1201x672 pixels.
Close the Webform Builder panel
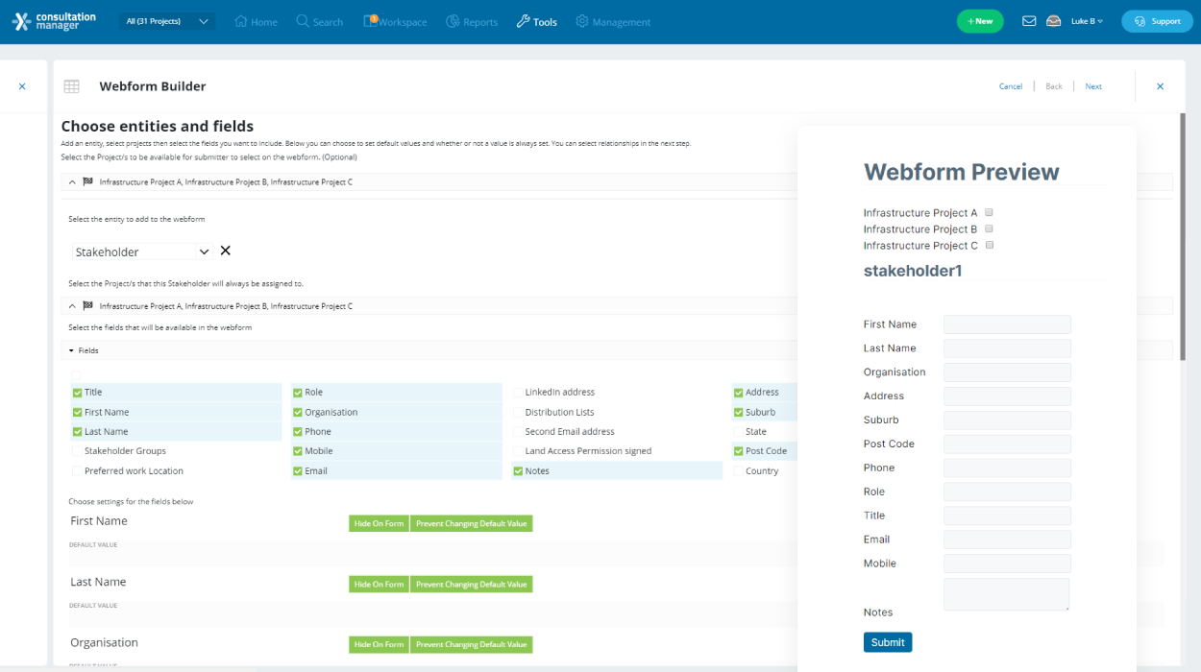pyautogui.click(x=1160, y=86)
